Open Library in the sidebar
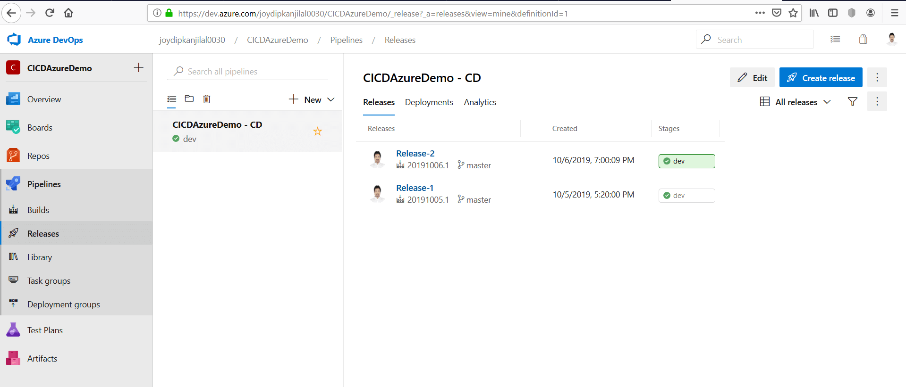This screenshot has height=387, width=906. 76,257
